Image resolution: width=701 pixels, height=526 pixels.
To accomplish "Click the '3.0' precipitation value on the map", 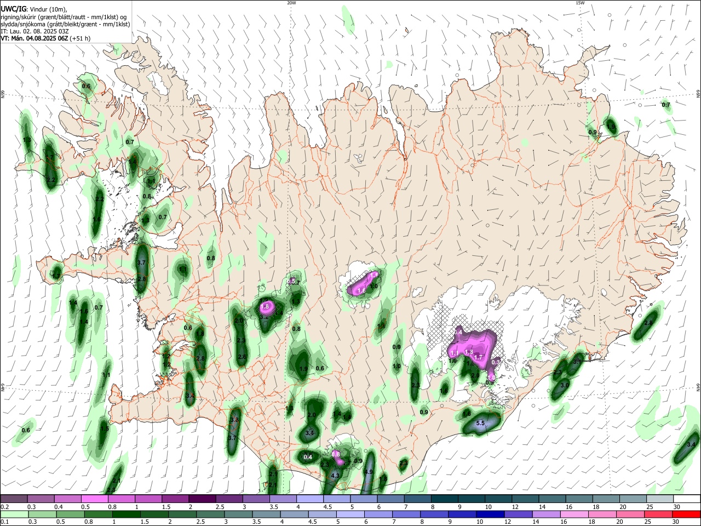I will click(x=564, y=385).
